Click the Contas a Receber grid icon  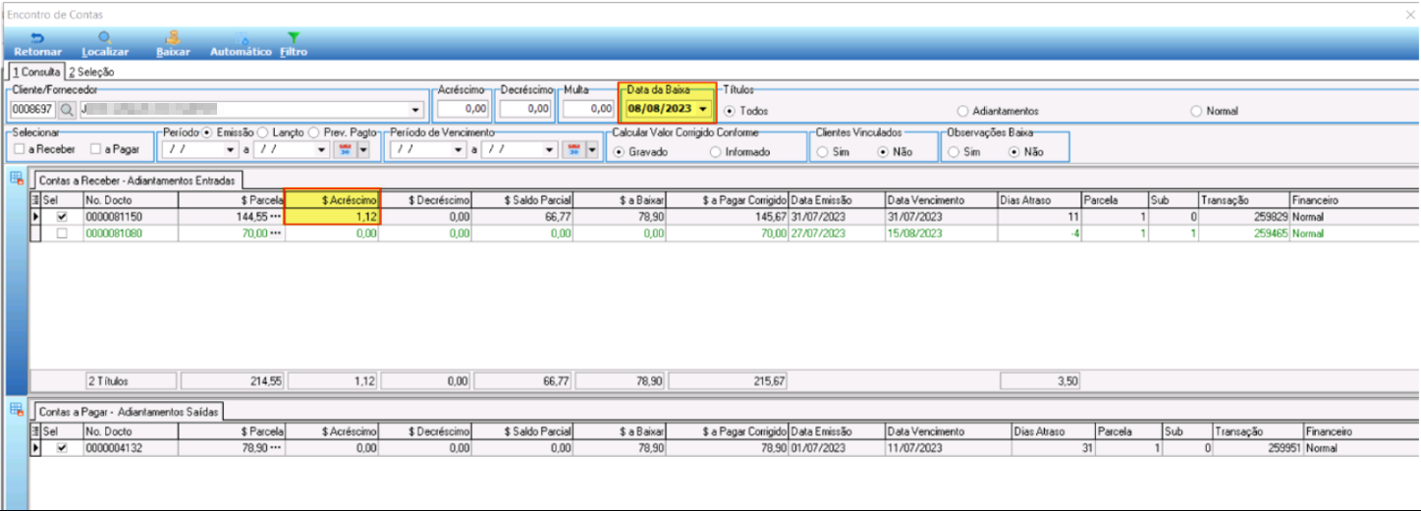pyautogui.click(x=17, y=178)
